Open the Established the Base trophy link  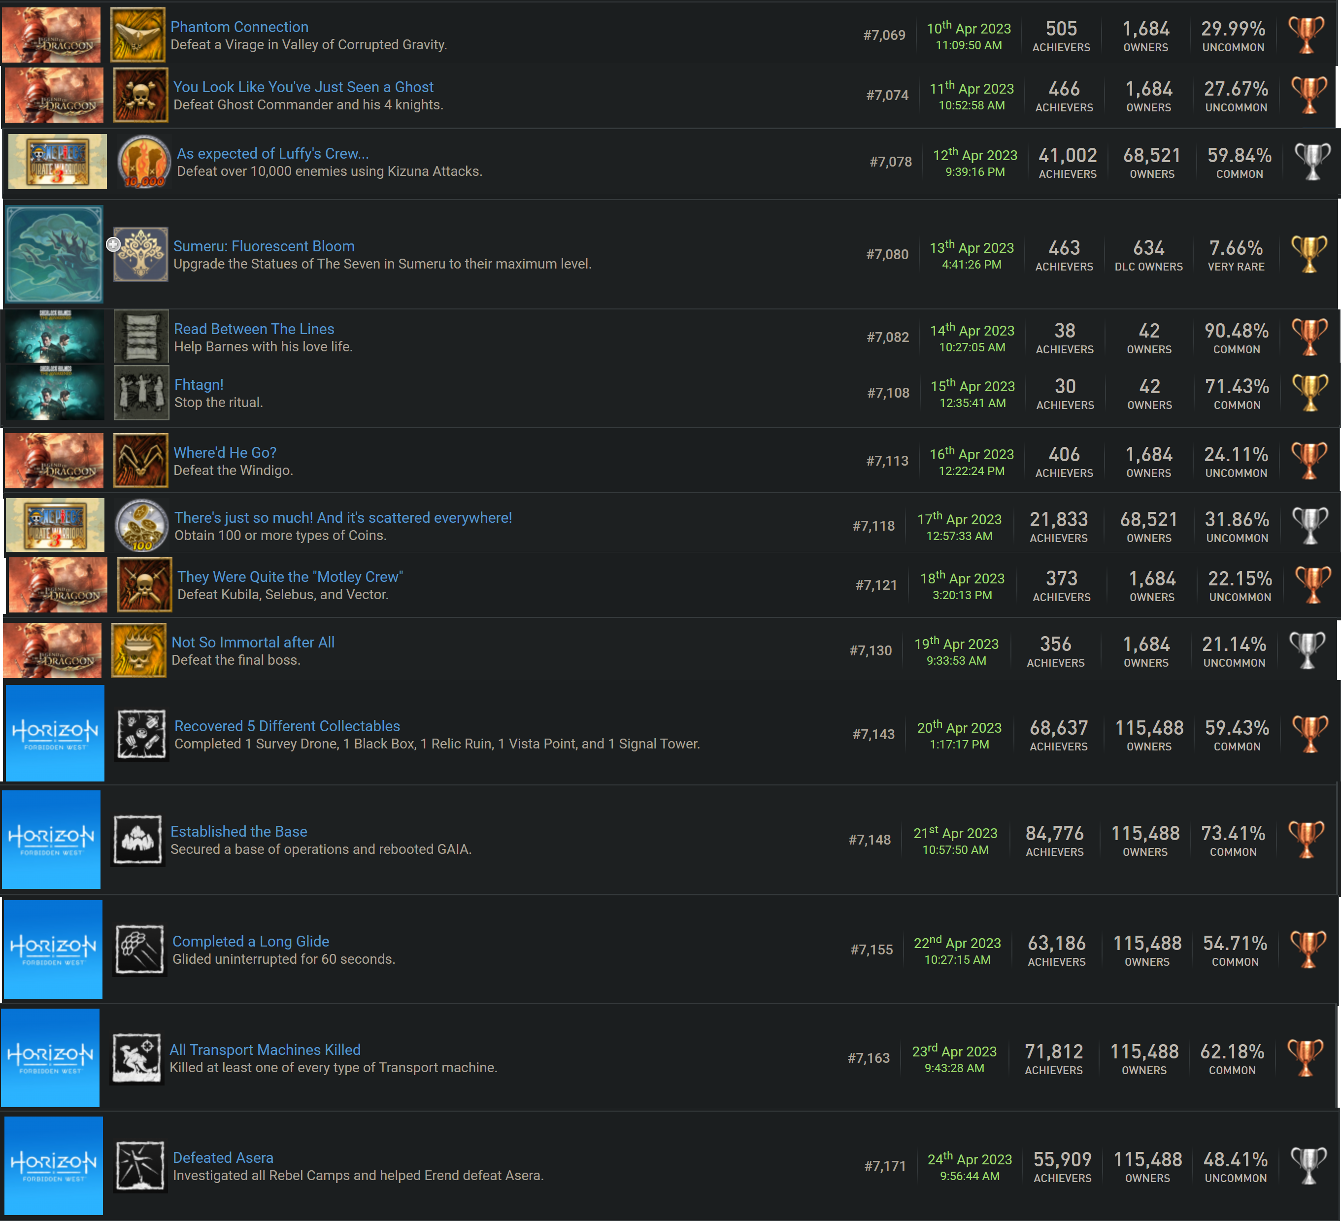pyautogui.click(x=238, y=831)
